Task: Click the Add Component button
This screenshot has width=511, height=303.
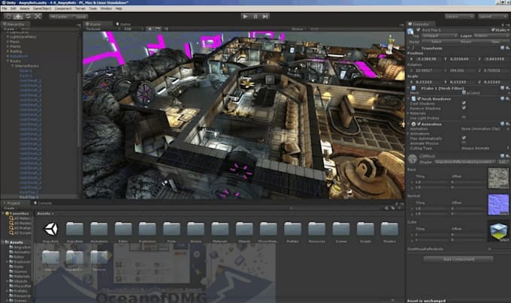Action: (458, 259)
